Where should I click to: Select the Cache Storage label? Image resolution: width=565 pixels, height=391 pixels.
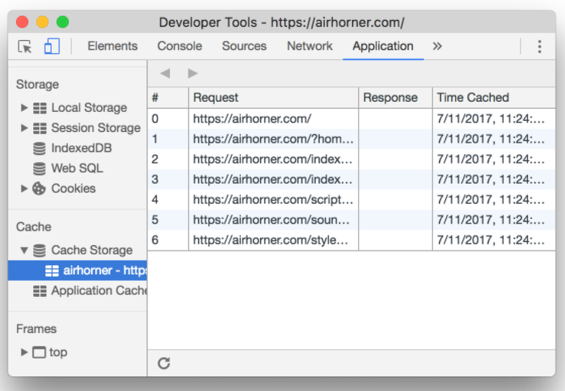tap(92, 250)
